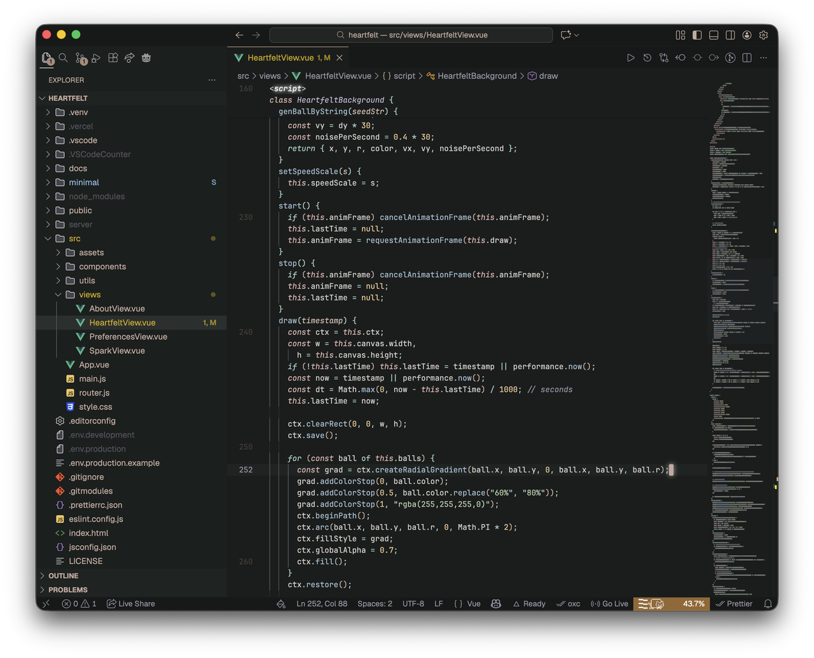Collapse the HEARTFELT root section
This screenshot has height=658, width=814.
tap(132, 98)
